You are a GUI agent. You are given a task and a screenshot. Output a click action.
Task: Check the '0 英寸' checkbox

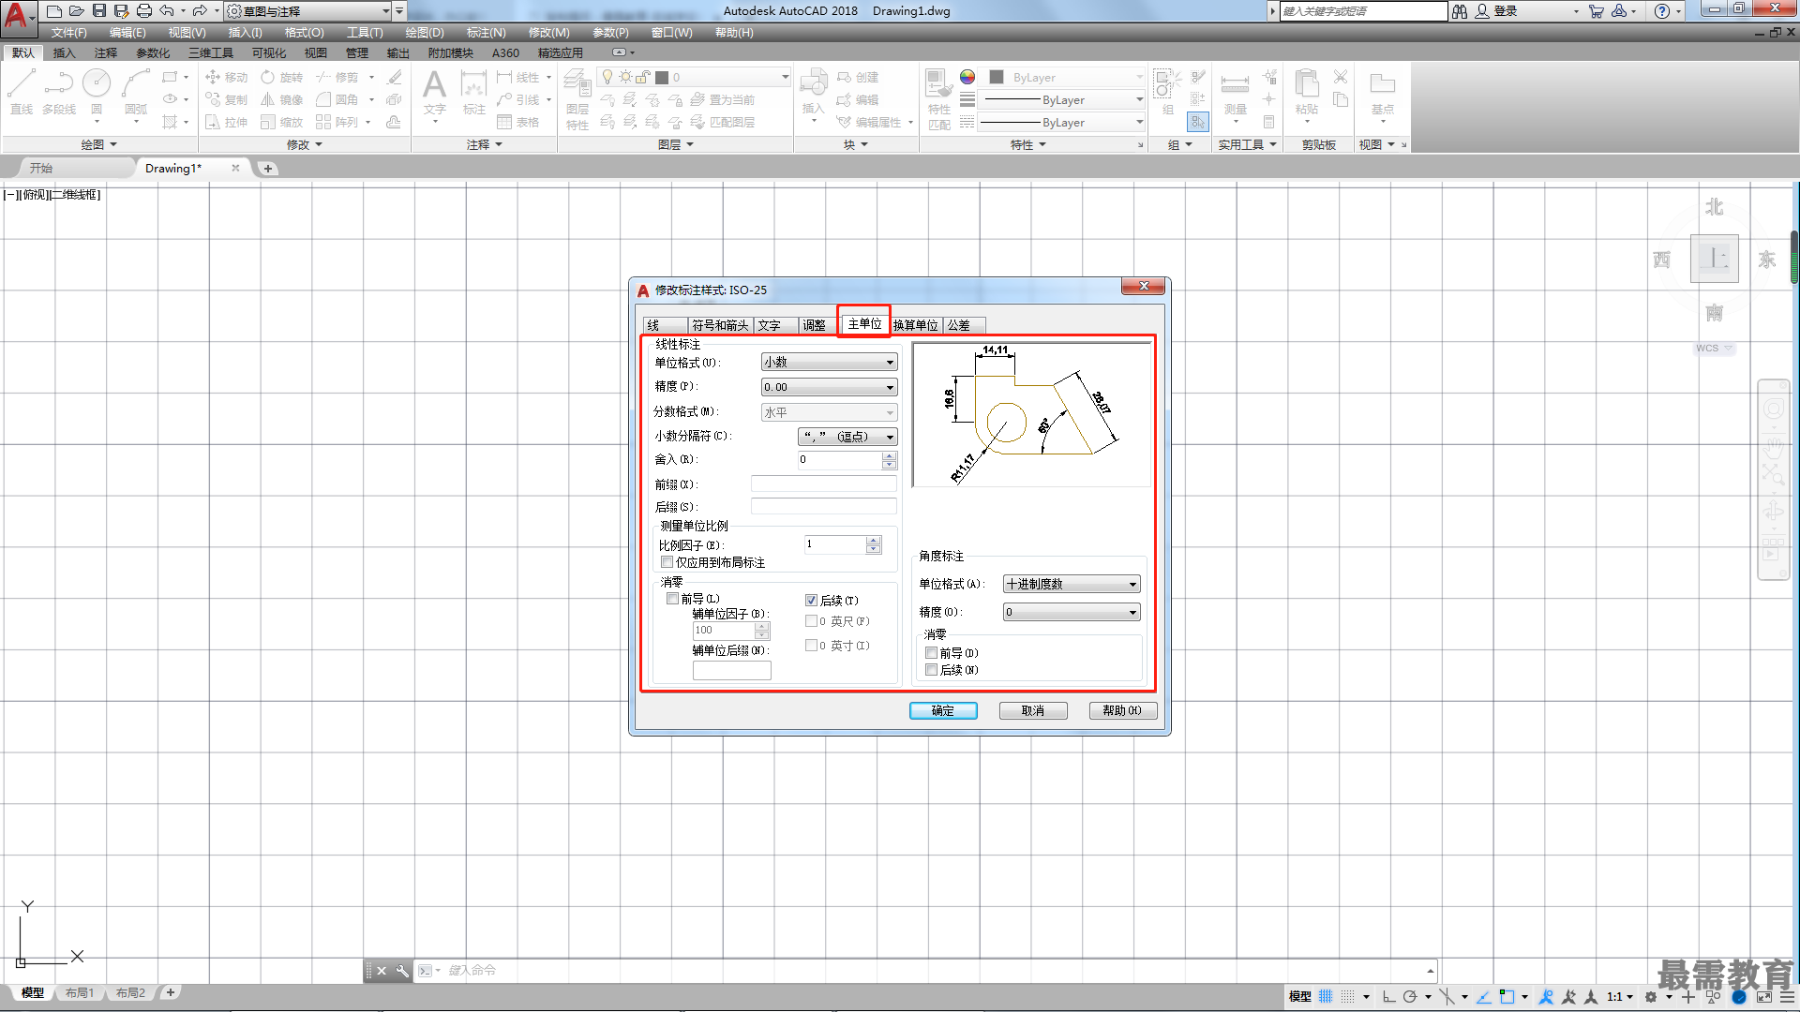[811, 645]
